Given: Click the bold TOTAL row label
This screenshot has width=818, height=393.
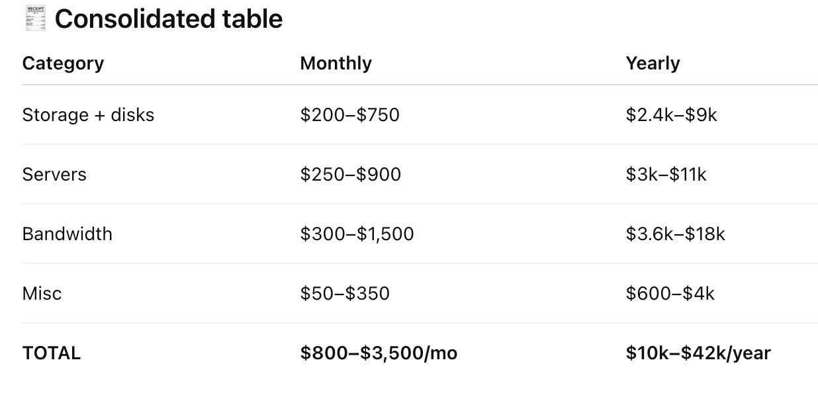Looking at the screenshot, I should tap(51, 353).
